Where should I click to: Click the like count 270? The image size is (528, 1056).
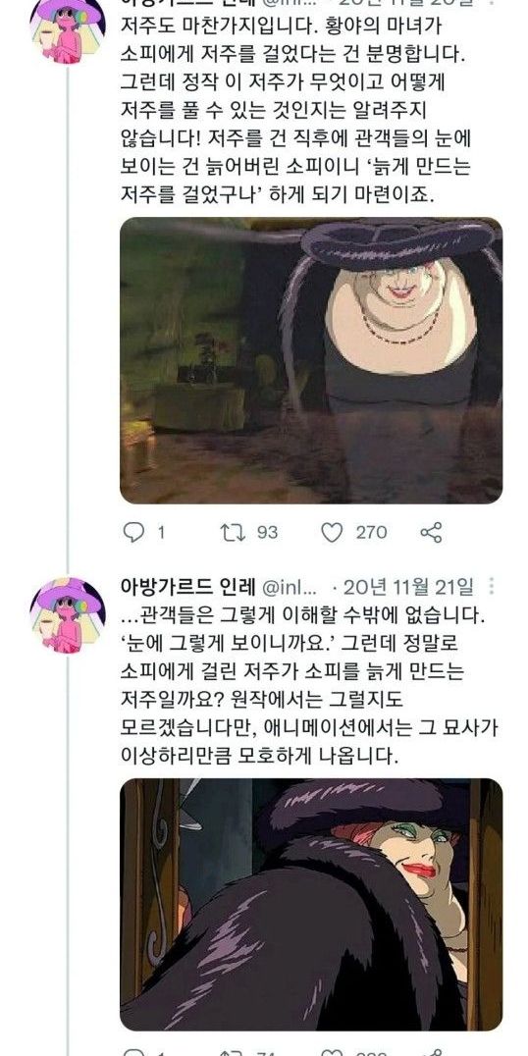[371, 532]
